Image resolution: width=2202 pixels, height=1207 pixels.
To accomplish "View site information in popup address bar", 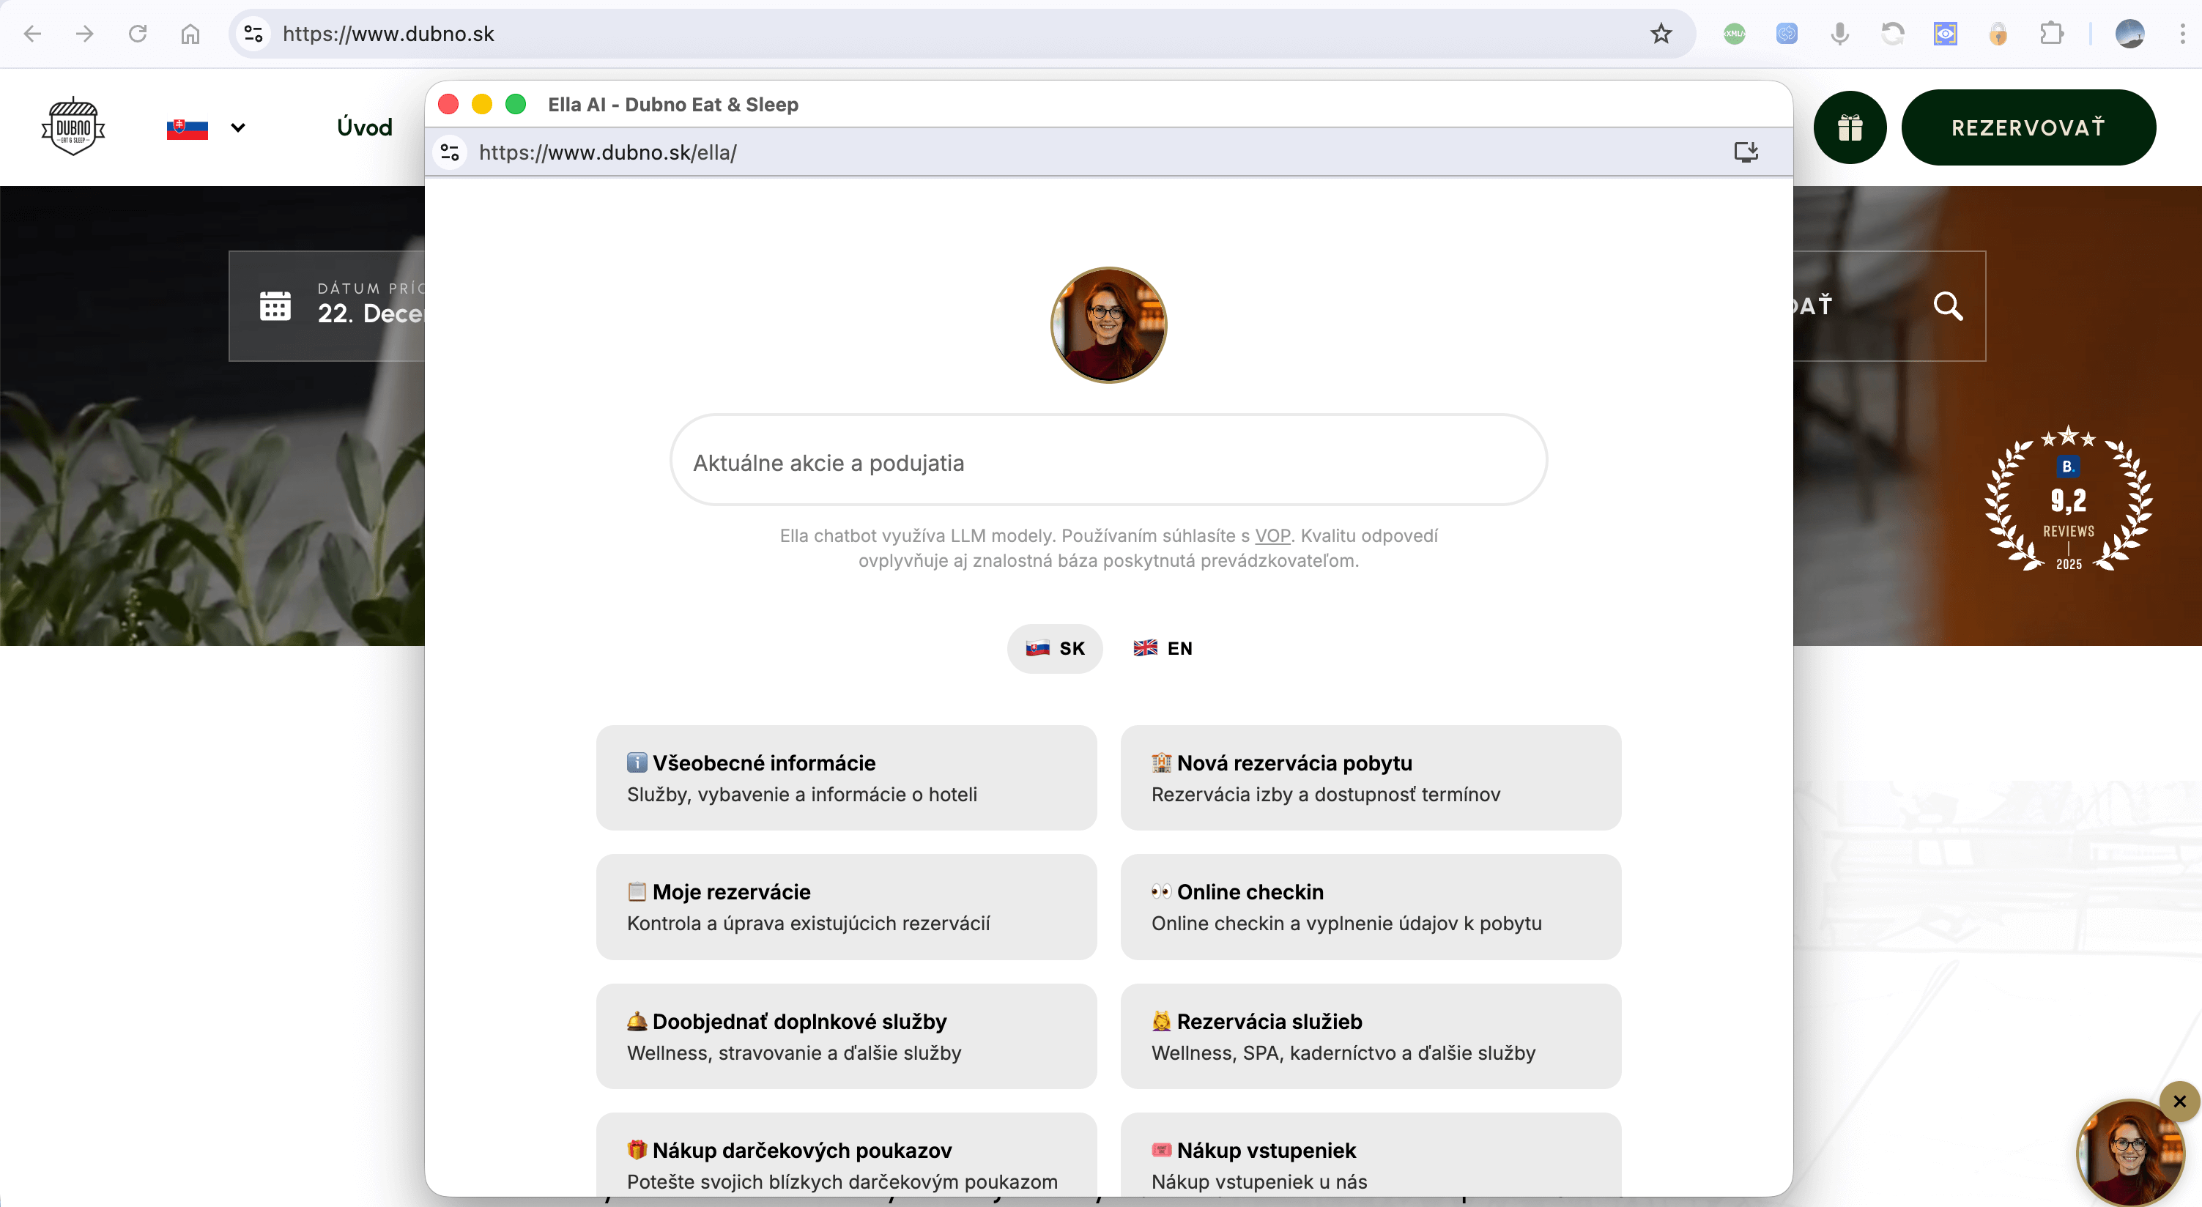I will pyautogui.click(x=450, y=152).
